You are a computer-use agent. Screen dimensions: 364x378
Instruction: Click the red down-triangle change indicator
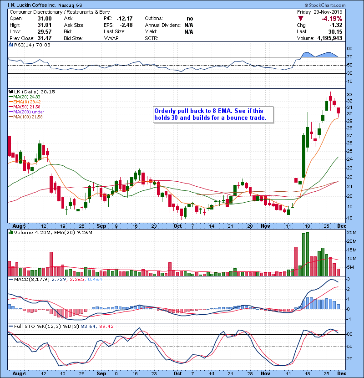coord(300,19)
